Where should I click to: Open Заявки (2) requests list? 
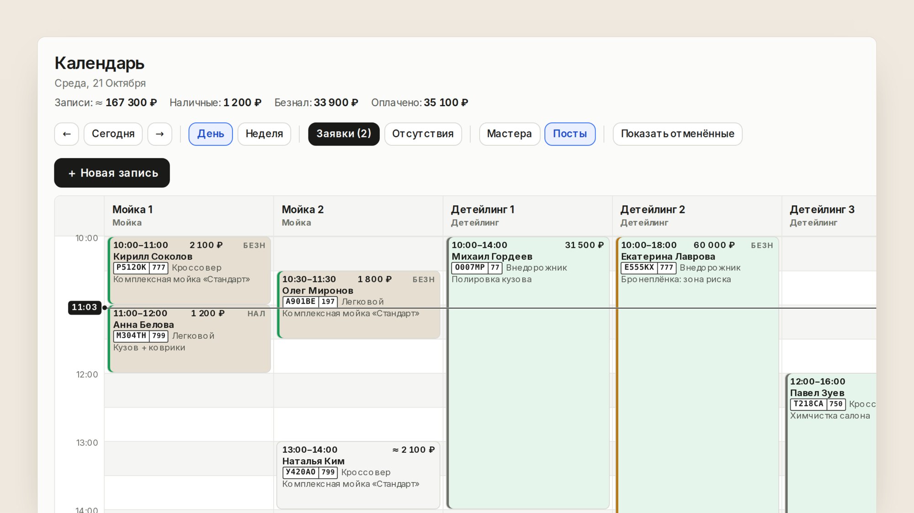click(344, 134)
